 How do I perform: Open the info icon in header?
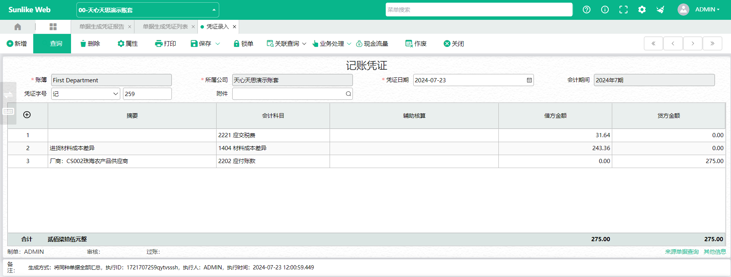click(605, 10)
